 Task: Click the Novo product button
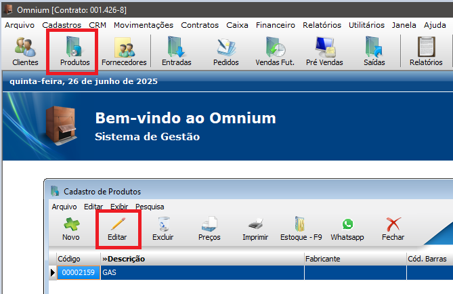[70, 229]
